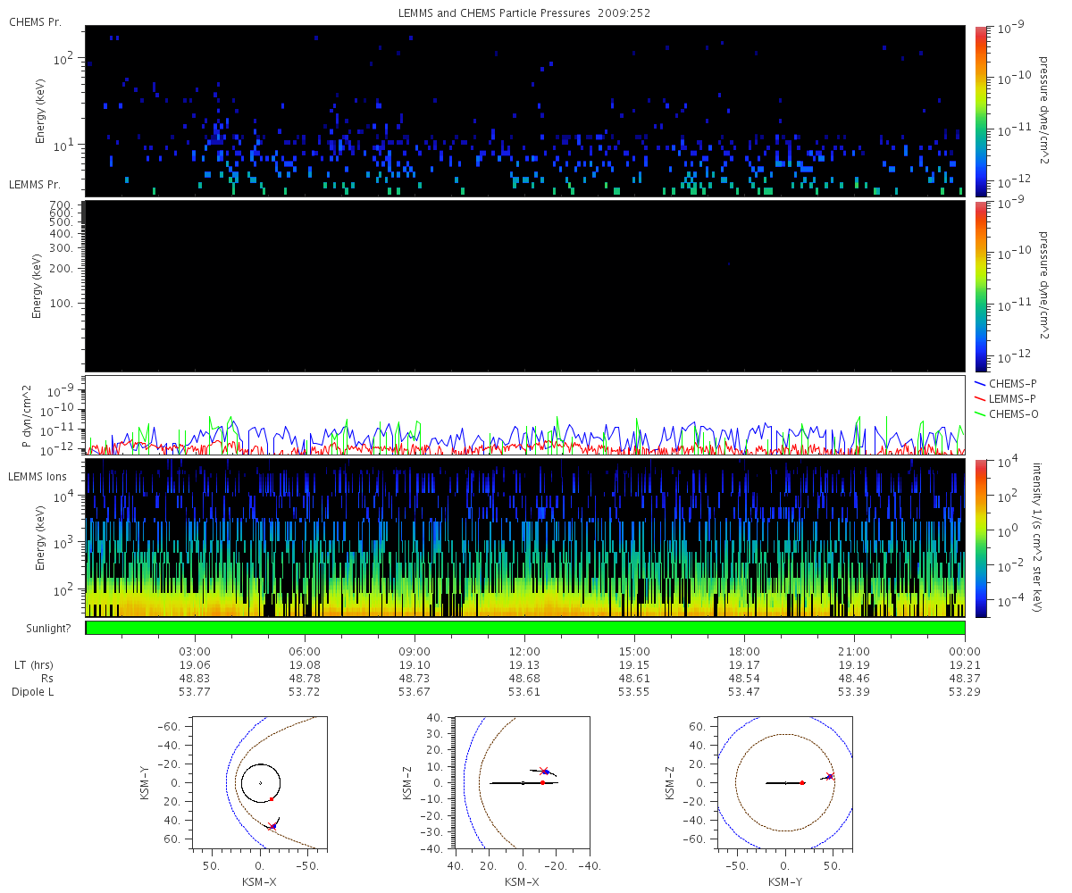Click the black circle in KSM-X/KSM-Y plot
Screen dimensions: 1072x893
click(x=260, y=784)
